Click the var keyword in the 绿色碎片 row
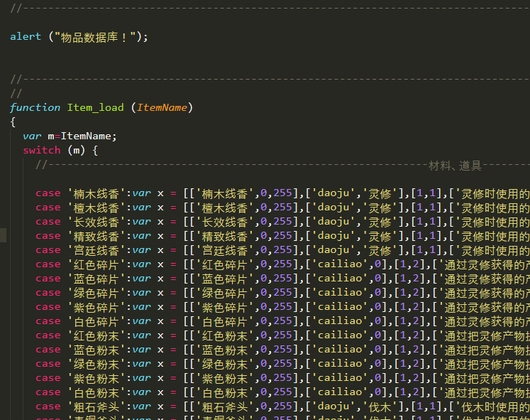The width and height of the screenshot is (530, 420). pyautogui.click(x=141, y=293)
